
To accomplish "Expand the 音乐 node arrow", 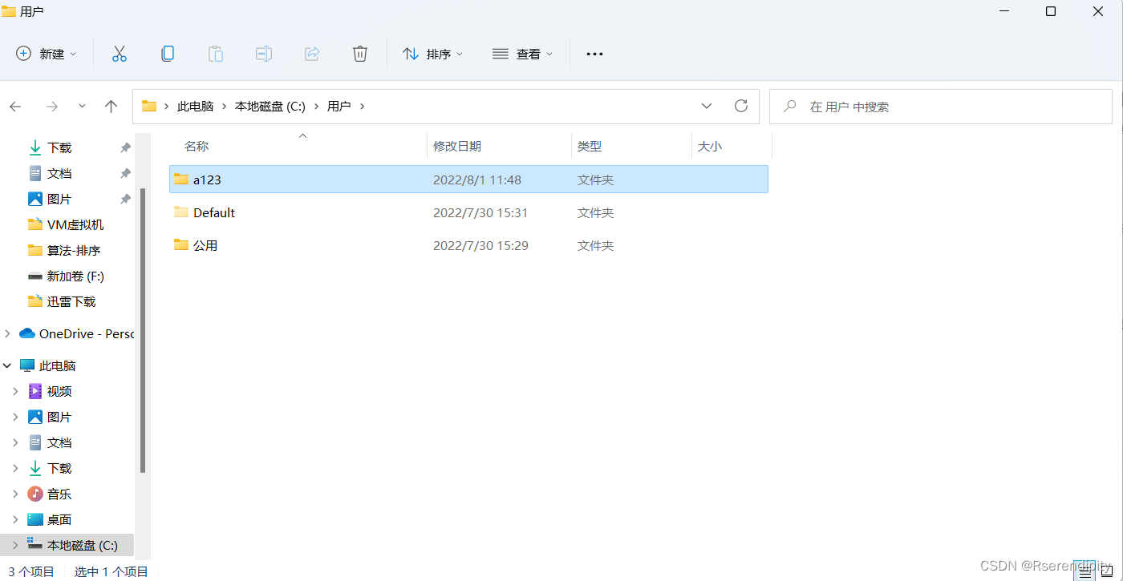I will [15, 494].
